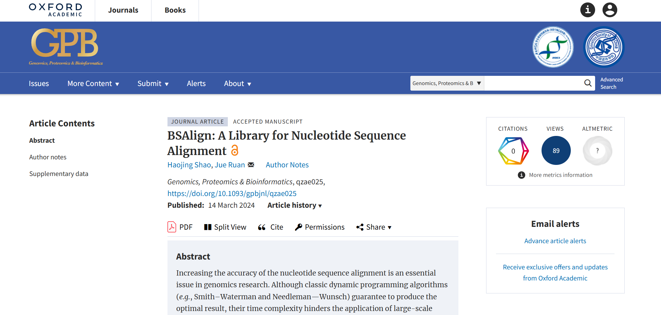Open the Submit menu
This screenshot has height=315, width=661.
click(153, 84)
